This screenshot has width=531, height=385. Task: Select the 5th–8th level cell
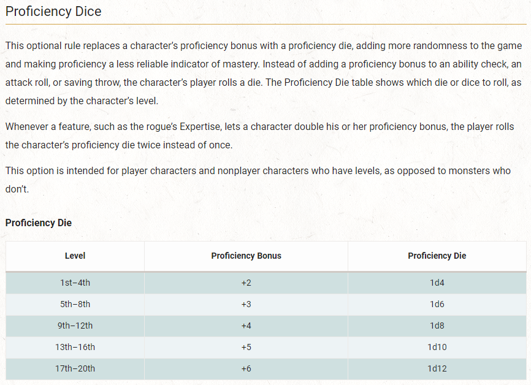tap(75, 304)
